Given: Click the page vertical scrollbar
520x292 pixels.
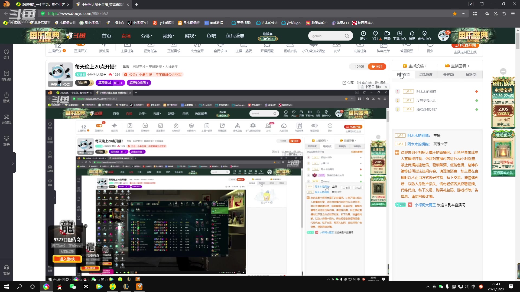Looking at the screenshot, I should [518, 41].
